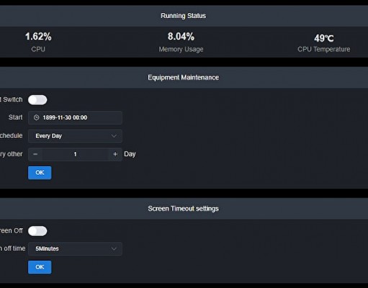Viewport: 368px width, 288px height.
Task: Click the 8.04% Memory Usage reading
Action: pos(181,37)
